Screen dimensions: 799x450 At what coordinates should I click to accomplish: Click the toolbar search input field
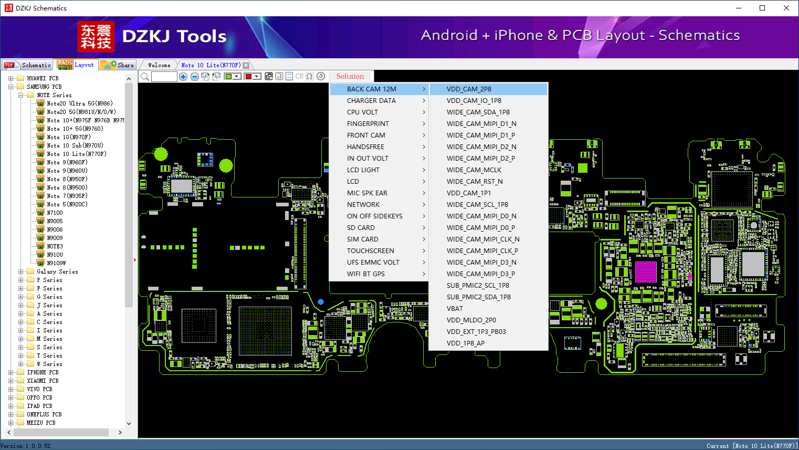[x=164, y=77]
